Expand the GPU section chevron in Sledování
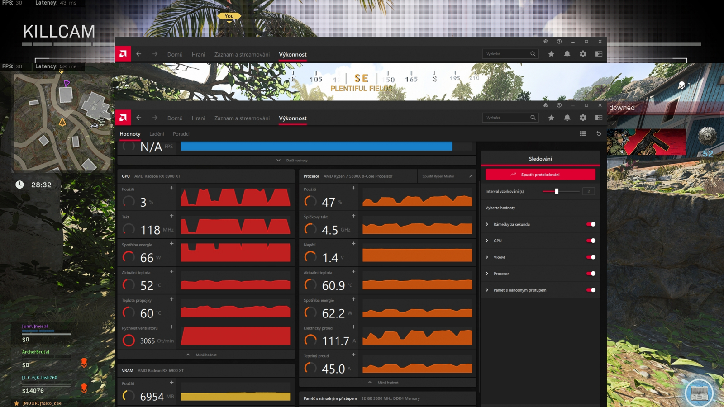The image size is (724, 407). coord(487,241)
